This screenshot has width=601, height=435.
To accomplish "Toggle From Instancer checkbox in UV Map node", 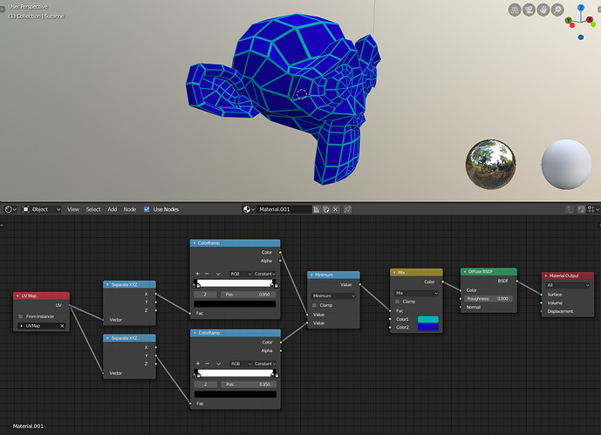I will 21,316.
